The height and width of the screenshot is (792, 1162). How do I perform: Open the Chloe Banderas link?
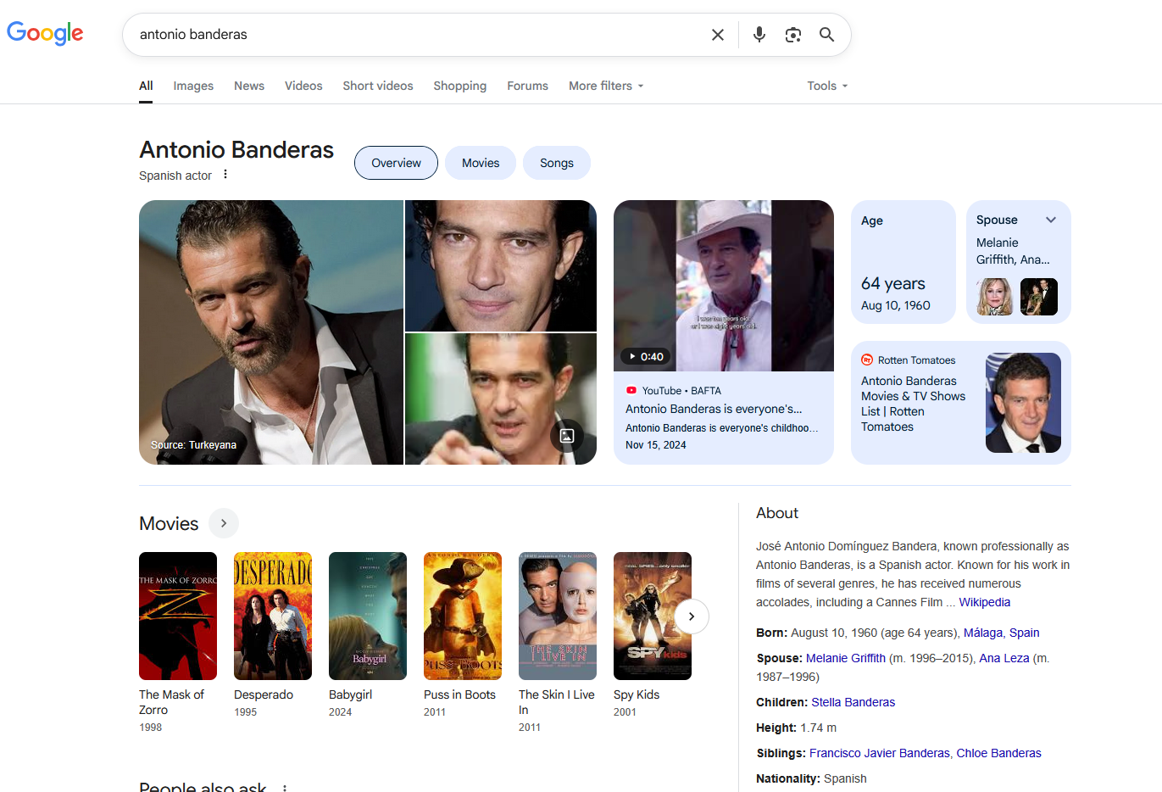[x=999, y=753]
